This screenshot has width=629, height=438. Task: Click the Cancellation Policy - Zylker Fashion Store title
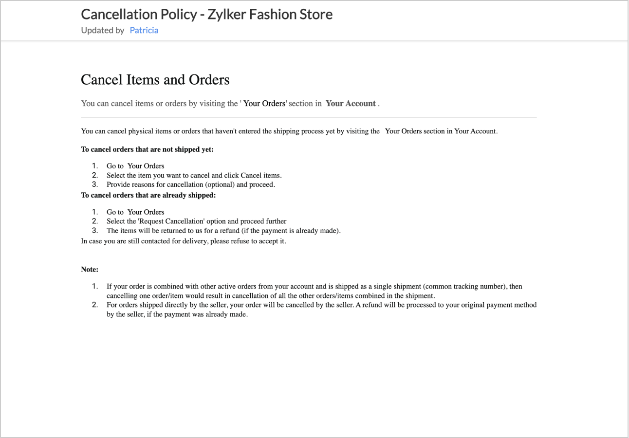pos(206,14)
